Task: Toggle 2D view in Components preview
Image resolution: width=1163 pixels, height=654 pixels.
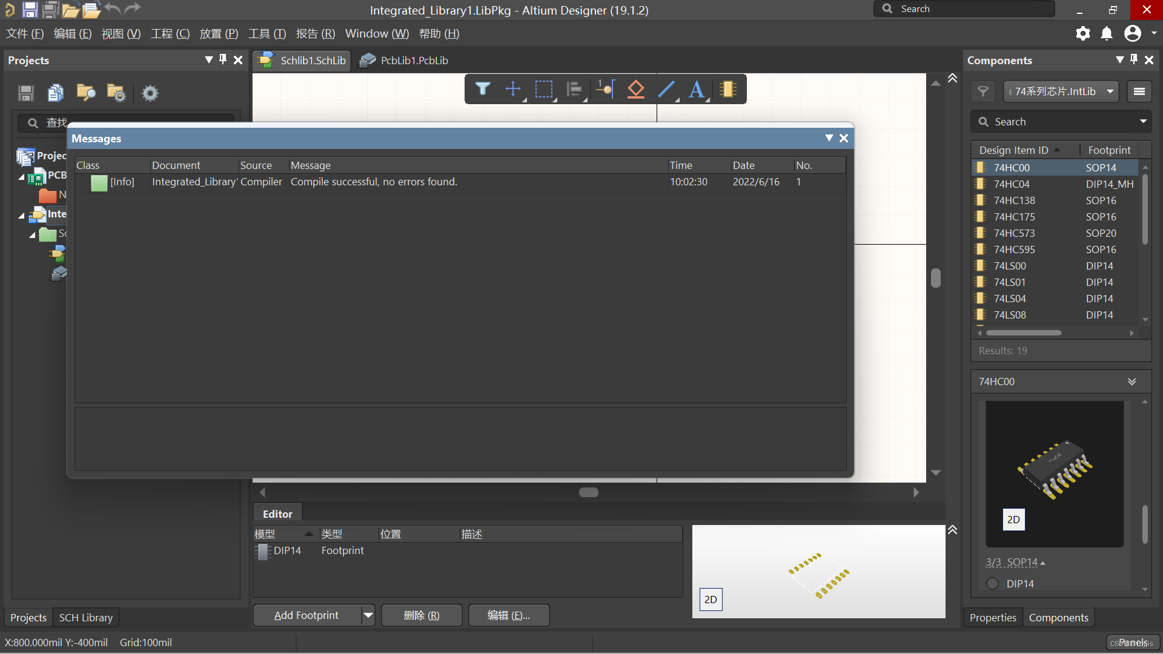Action: point(1013,520)
